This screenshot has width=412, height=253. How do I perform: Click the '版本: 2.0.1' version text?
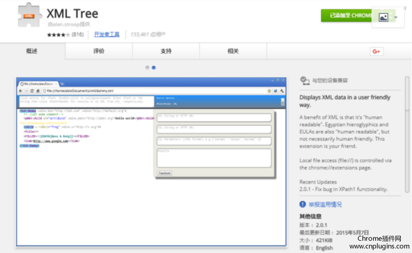click(313, 225)
